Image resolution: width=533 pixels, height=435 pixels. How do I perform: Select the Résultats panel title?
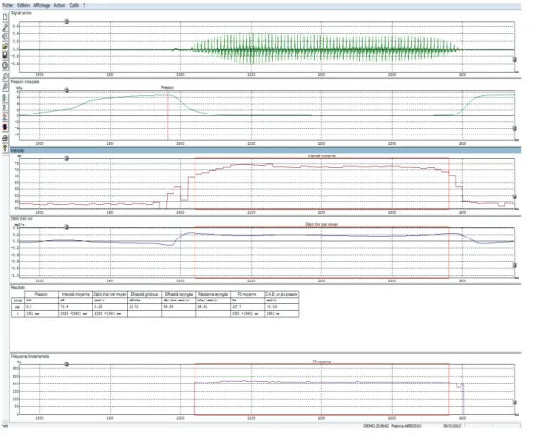[x=18, y=288]
